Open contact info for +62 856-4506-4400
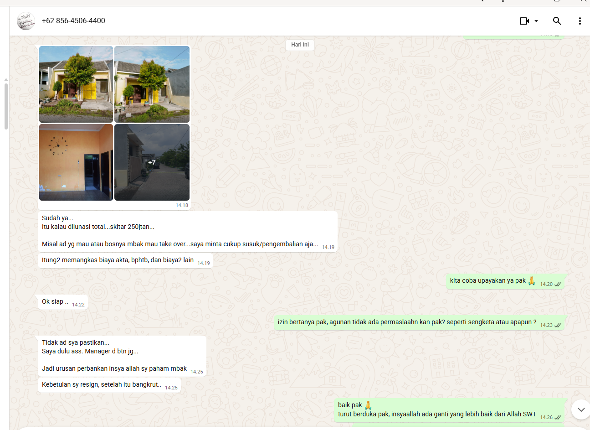 (x=73, y=21)
